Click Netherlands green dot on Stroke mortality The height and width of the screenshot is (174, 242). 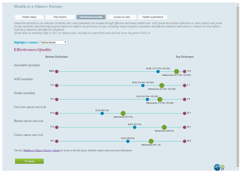(x=160, y=99)
